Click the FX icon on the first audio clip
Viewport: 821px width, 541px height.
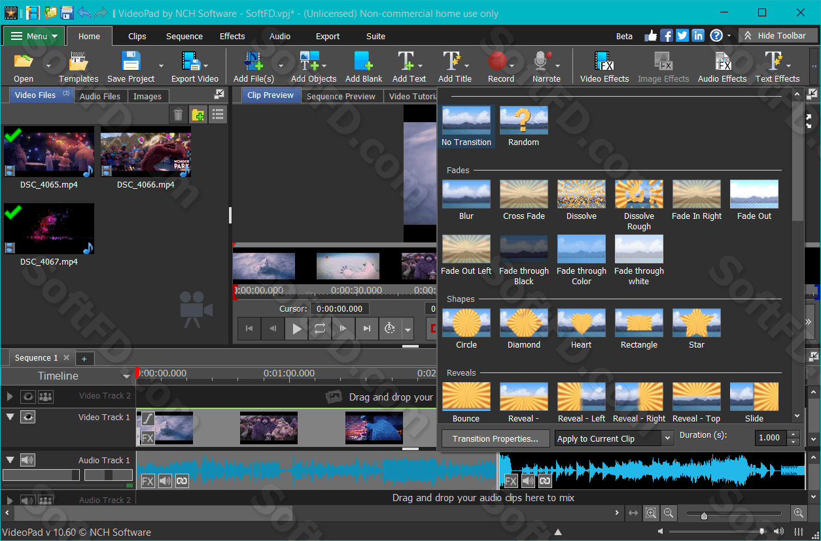148,481
